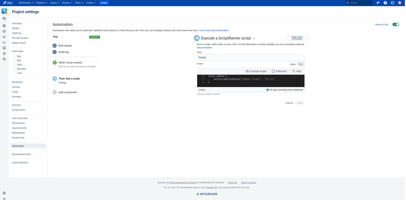This screenshot has width=406, height=200.
Task: Click the sidebar settings gear at bottom
Action: click(x=4, y=193)
